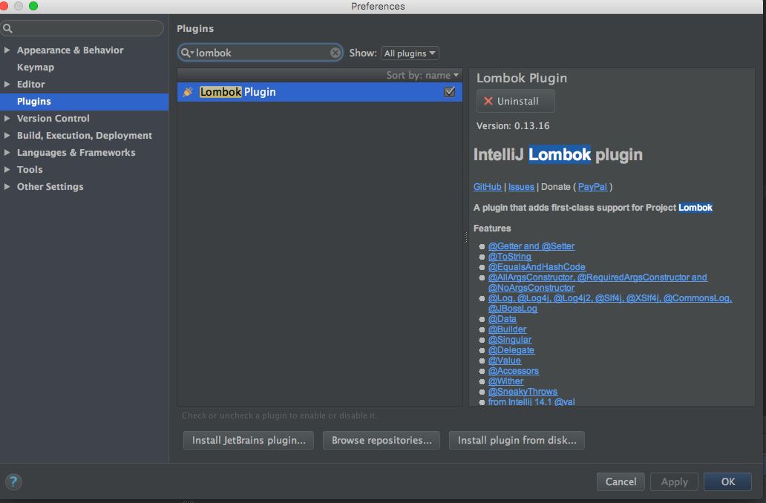Click Install JetBrains plugin button
Viewport: 766px width, 503px height.
tap(249, 440)
